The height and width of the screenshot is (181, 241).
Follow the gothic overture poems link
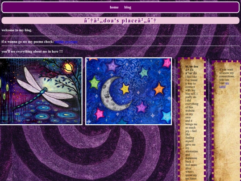point(66,42)
